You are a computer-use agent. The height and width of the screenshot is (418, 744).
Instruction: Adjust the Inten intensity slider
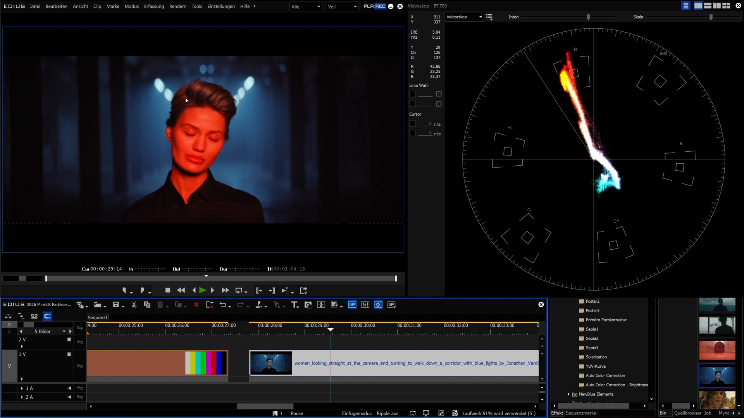click(x=588, y=17)
